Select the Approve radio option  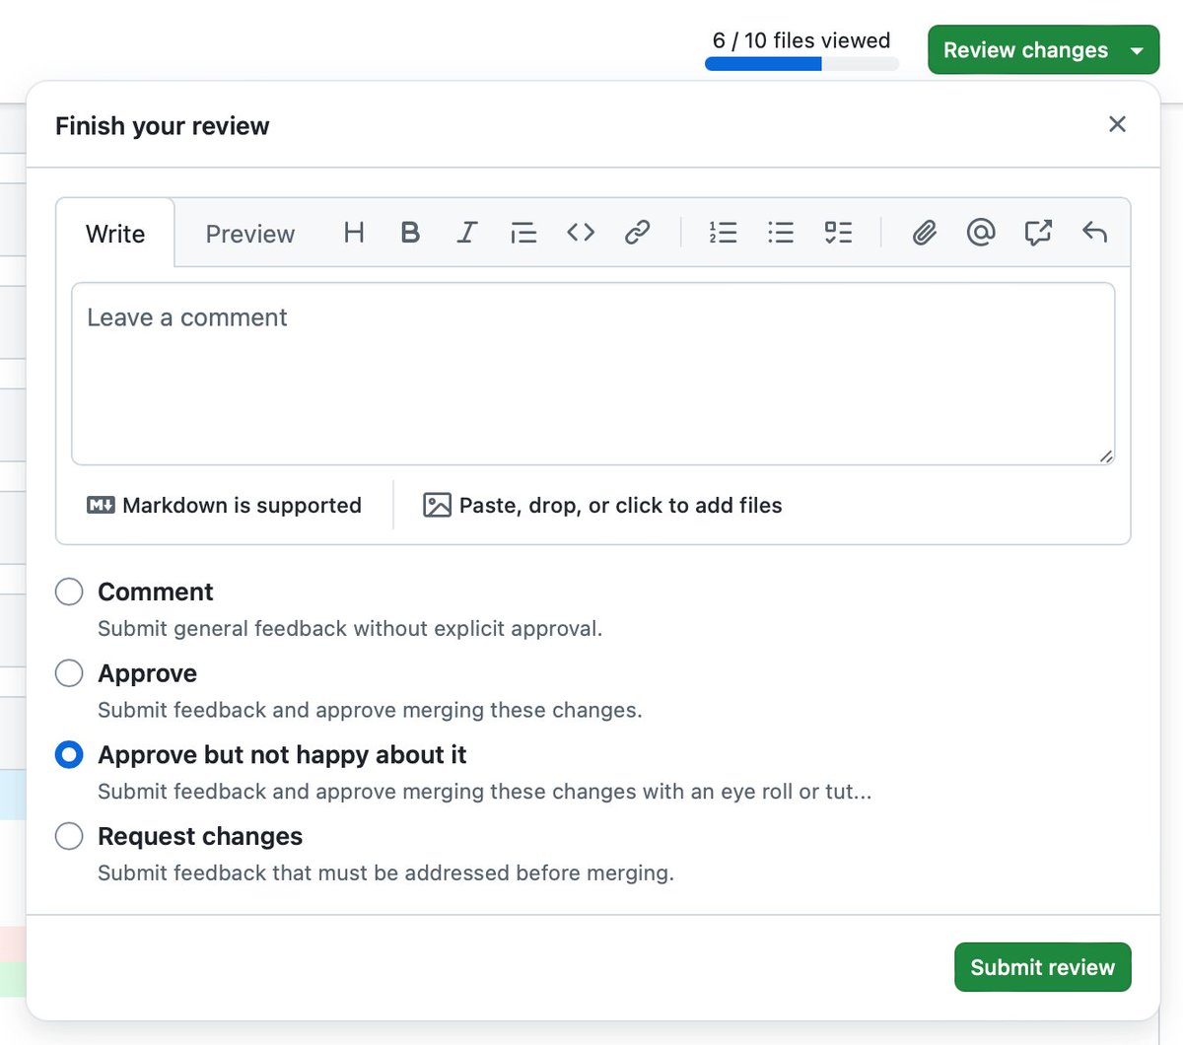click(69, 673)
